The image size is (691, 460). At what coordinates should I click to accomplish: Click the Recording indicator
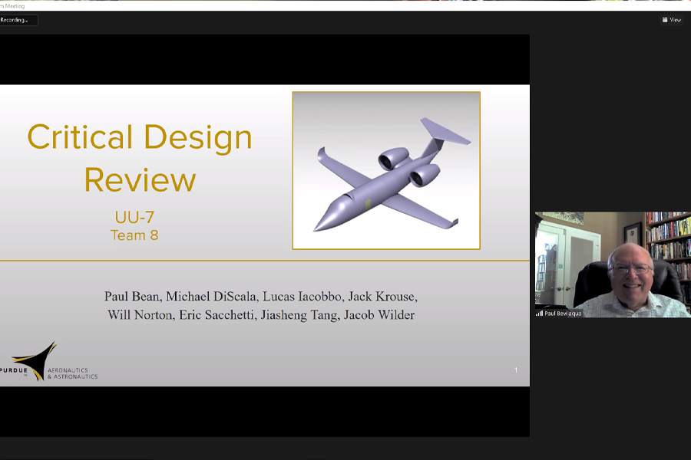[x=17, y=21]
